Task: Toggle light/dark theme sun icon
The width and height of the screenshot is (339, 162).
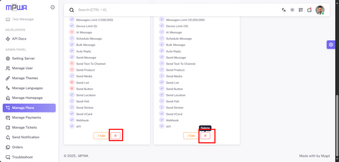Action: coord(292,10)
